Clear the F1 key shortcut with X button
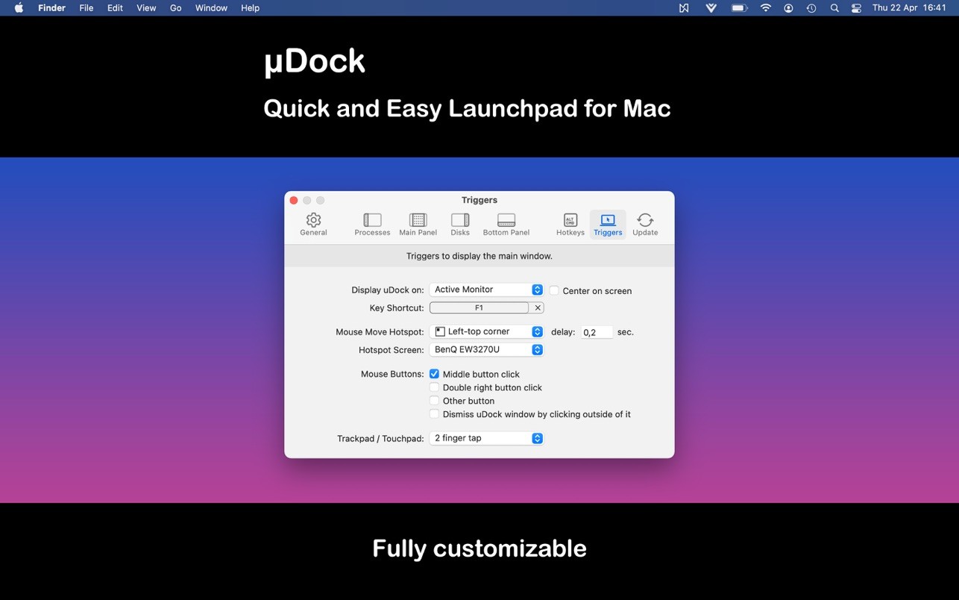 (x=538, y=307)
